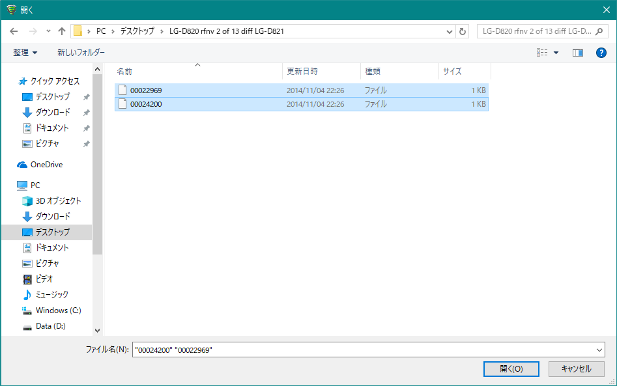This screenshot has height=386, width=617.
Task: Open ダウンロード under PC
Action: (x=53, y=216)
